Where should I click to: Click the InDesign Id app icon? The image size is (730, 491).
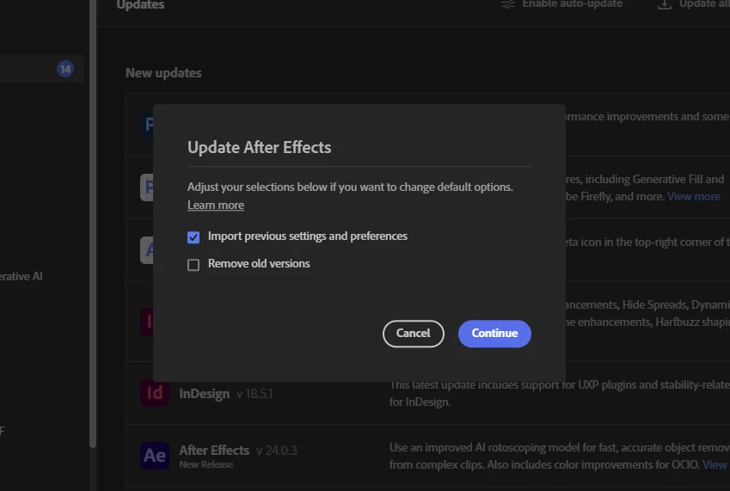(155, 393)
